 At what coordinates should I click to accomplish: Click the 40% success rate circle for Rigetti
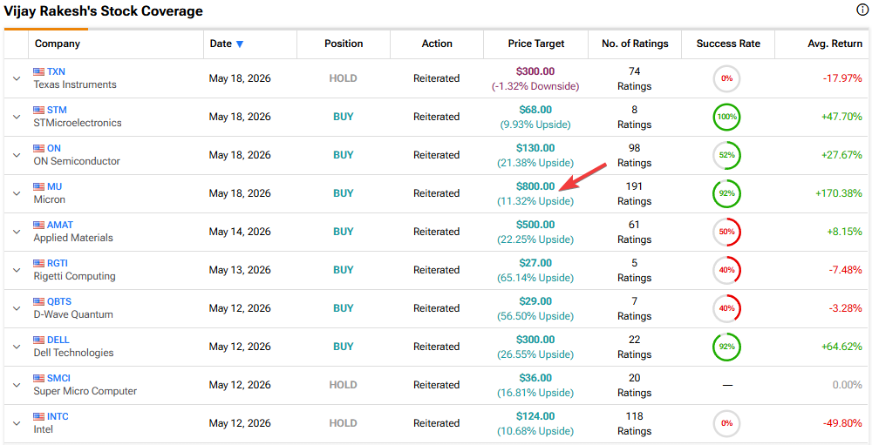727,270
